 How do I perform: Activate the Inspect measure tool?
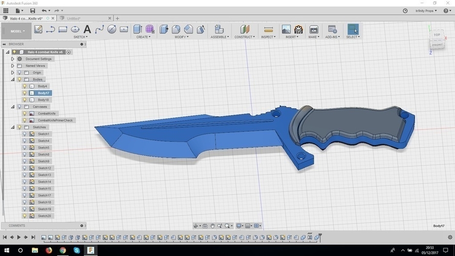[268, 29]
